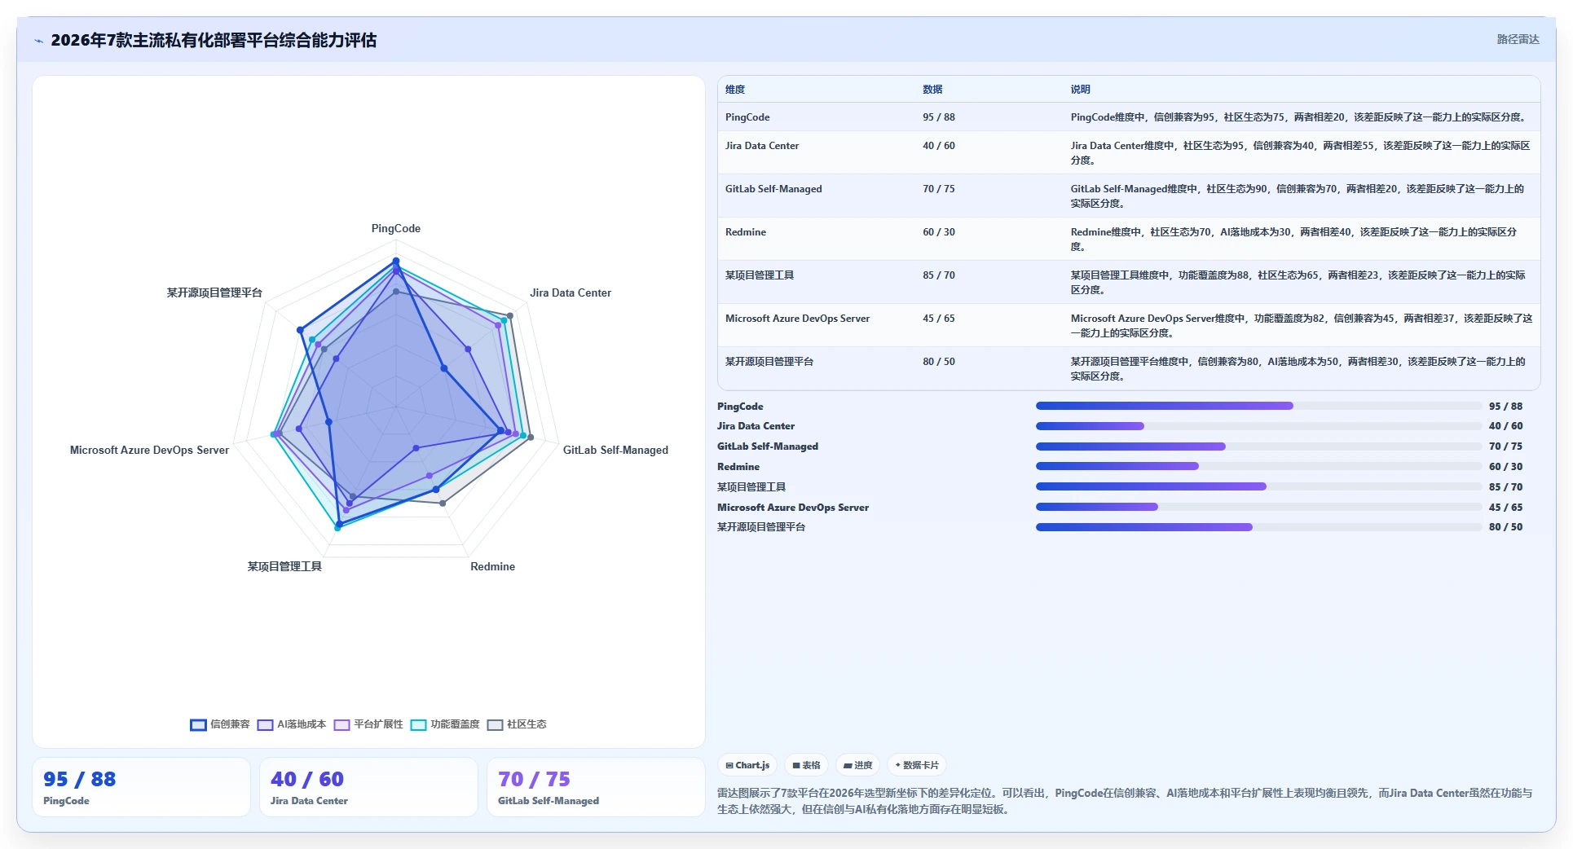Screen dimensions: 1573x849
Task: Click the Jira Data Center radar axis label
Action: click(571, 293)
